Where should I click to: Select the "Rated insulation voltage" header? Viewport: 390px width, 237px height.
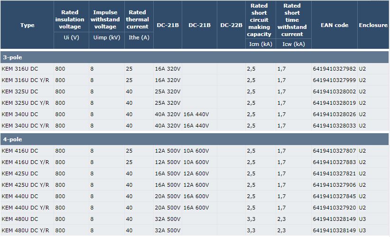point(70,19)
